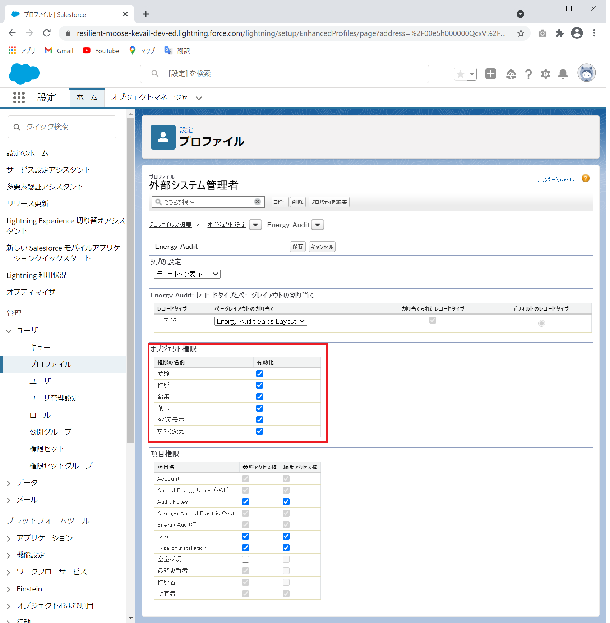Click the 削除 profile button
Viewport: 610px width, 623px height.
pyautogui.click(x=297, y=202)
